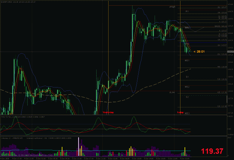Viewport: 234px width, 160px height.
Task: Select the yHigh level label
Action: (172, 7)
